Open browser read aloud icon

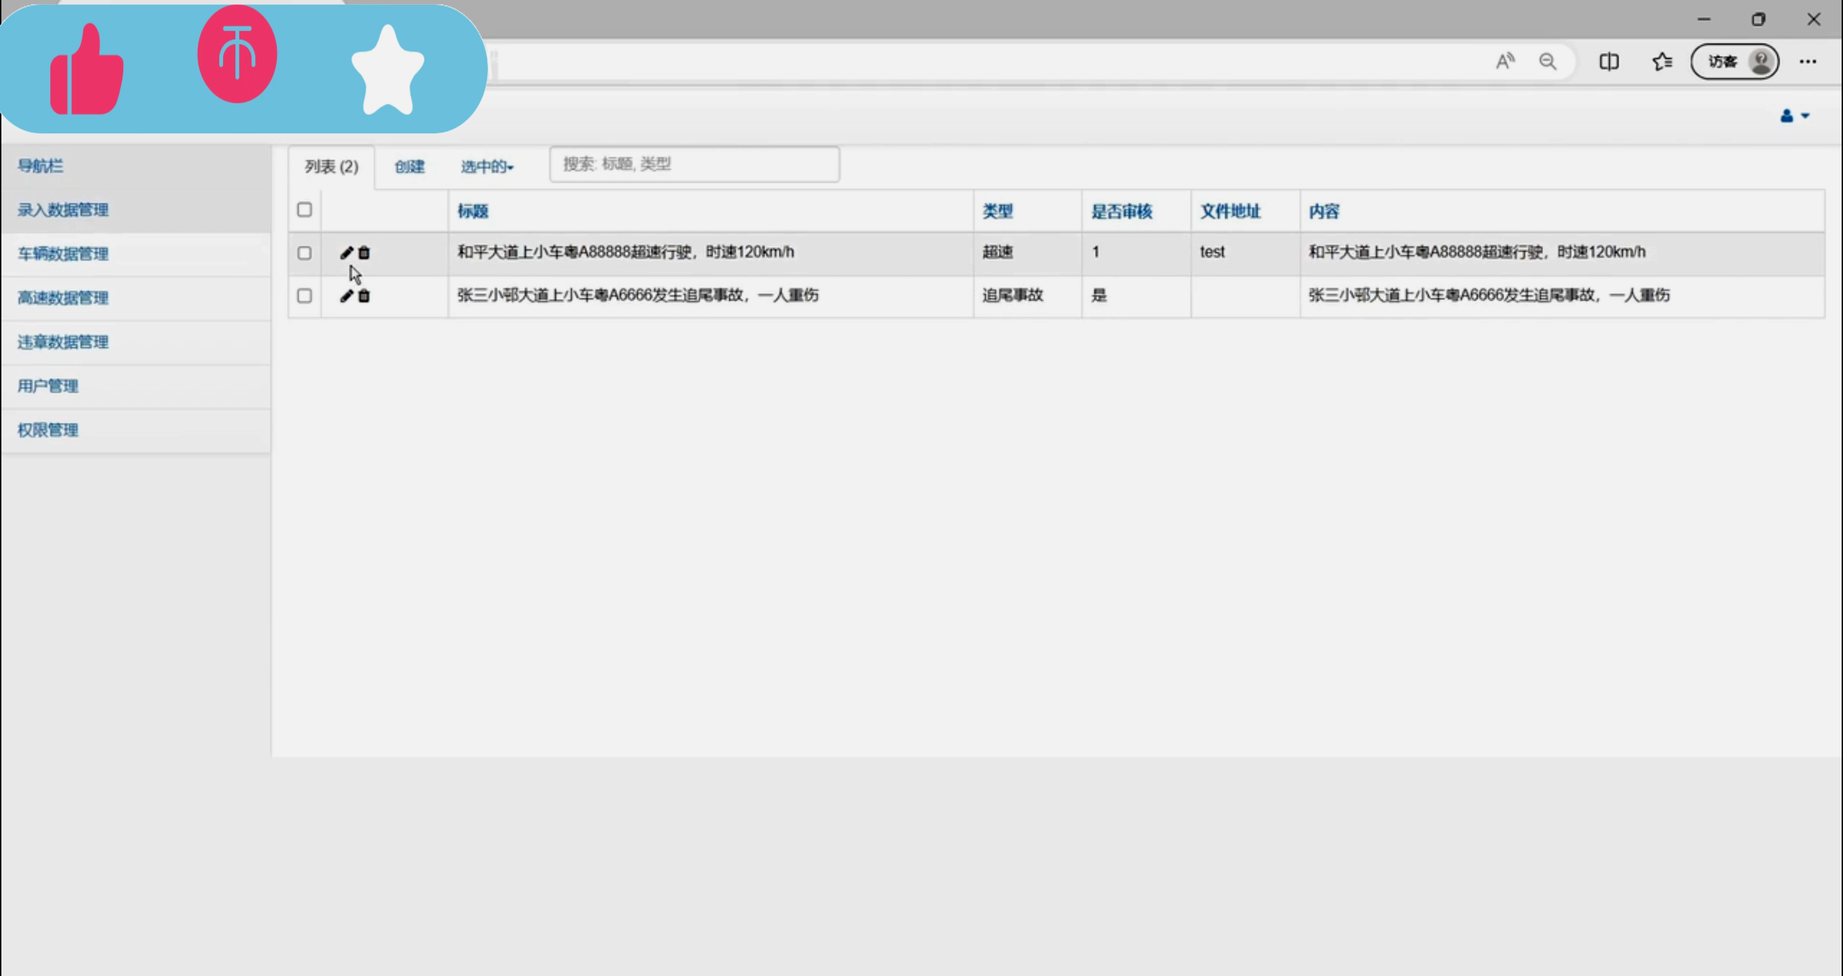[1505, 61]
